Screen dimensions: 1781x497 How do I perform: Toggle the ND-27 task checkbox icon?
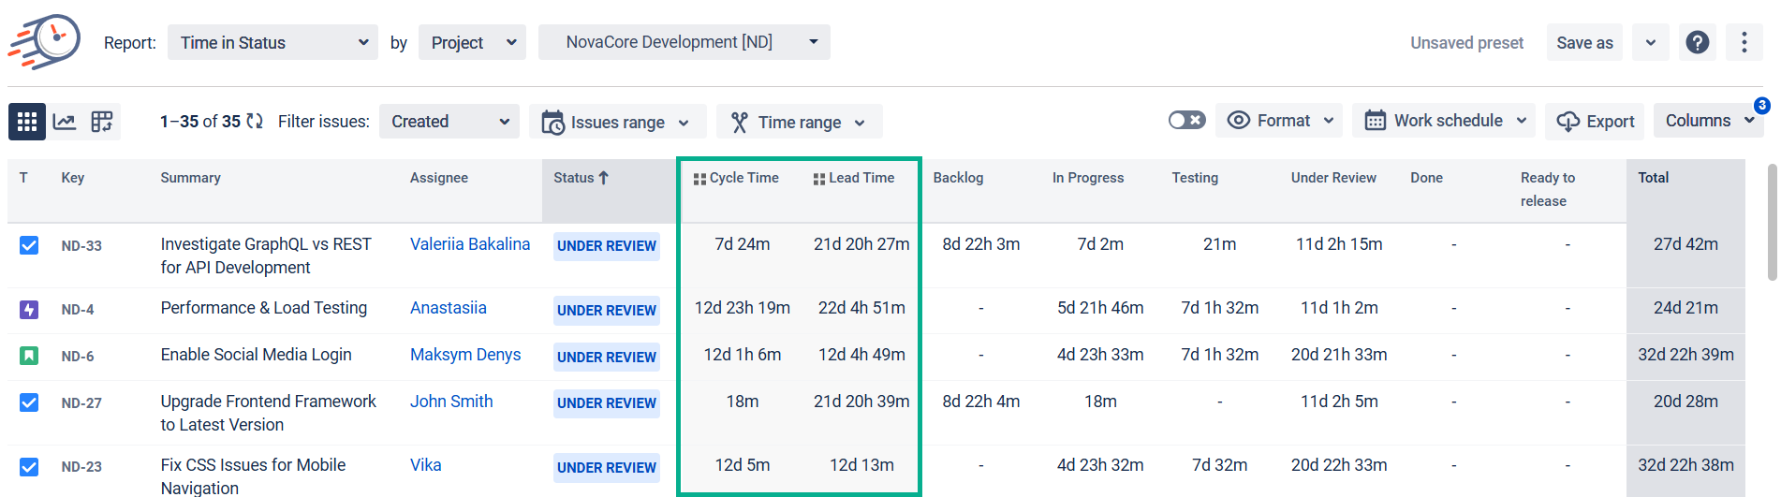[29, 403]
